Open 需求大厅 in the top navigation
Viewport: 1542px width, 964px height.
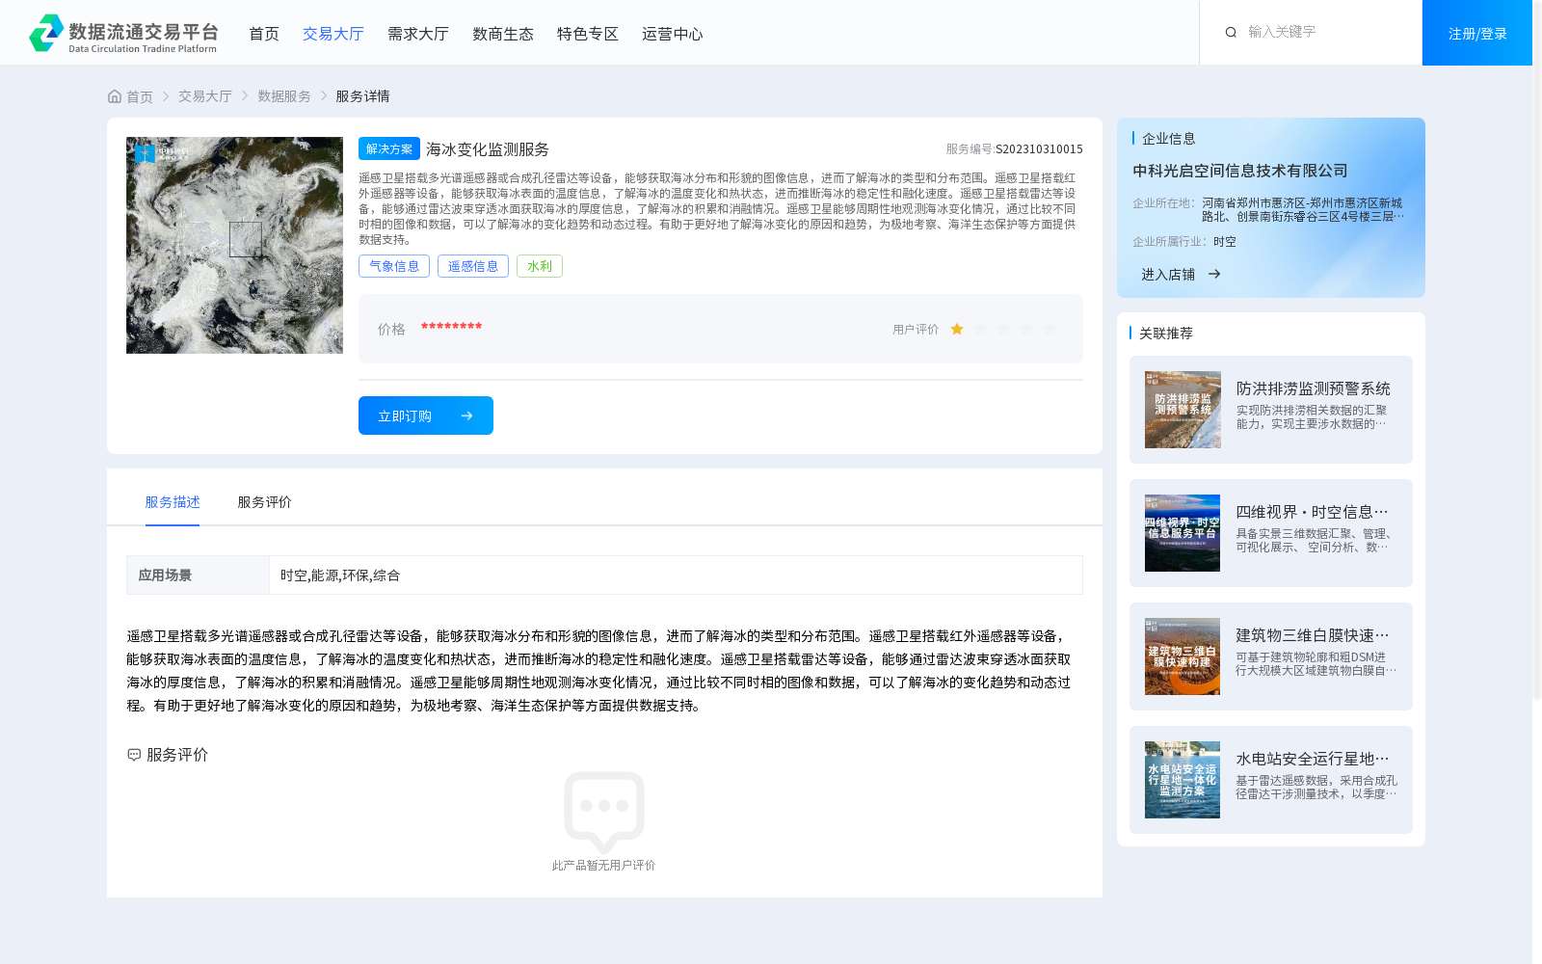point(418,34)
